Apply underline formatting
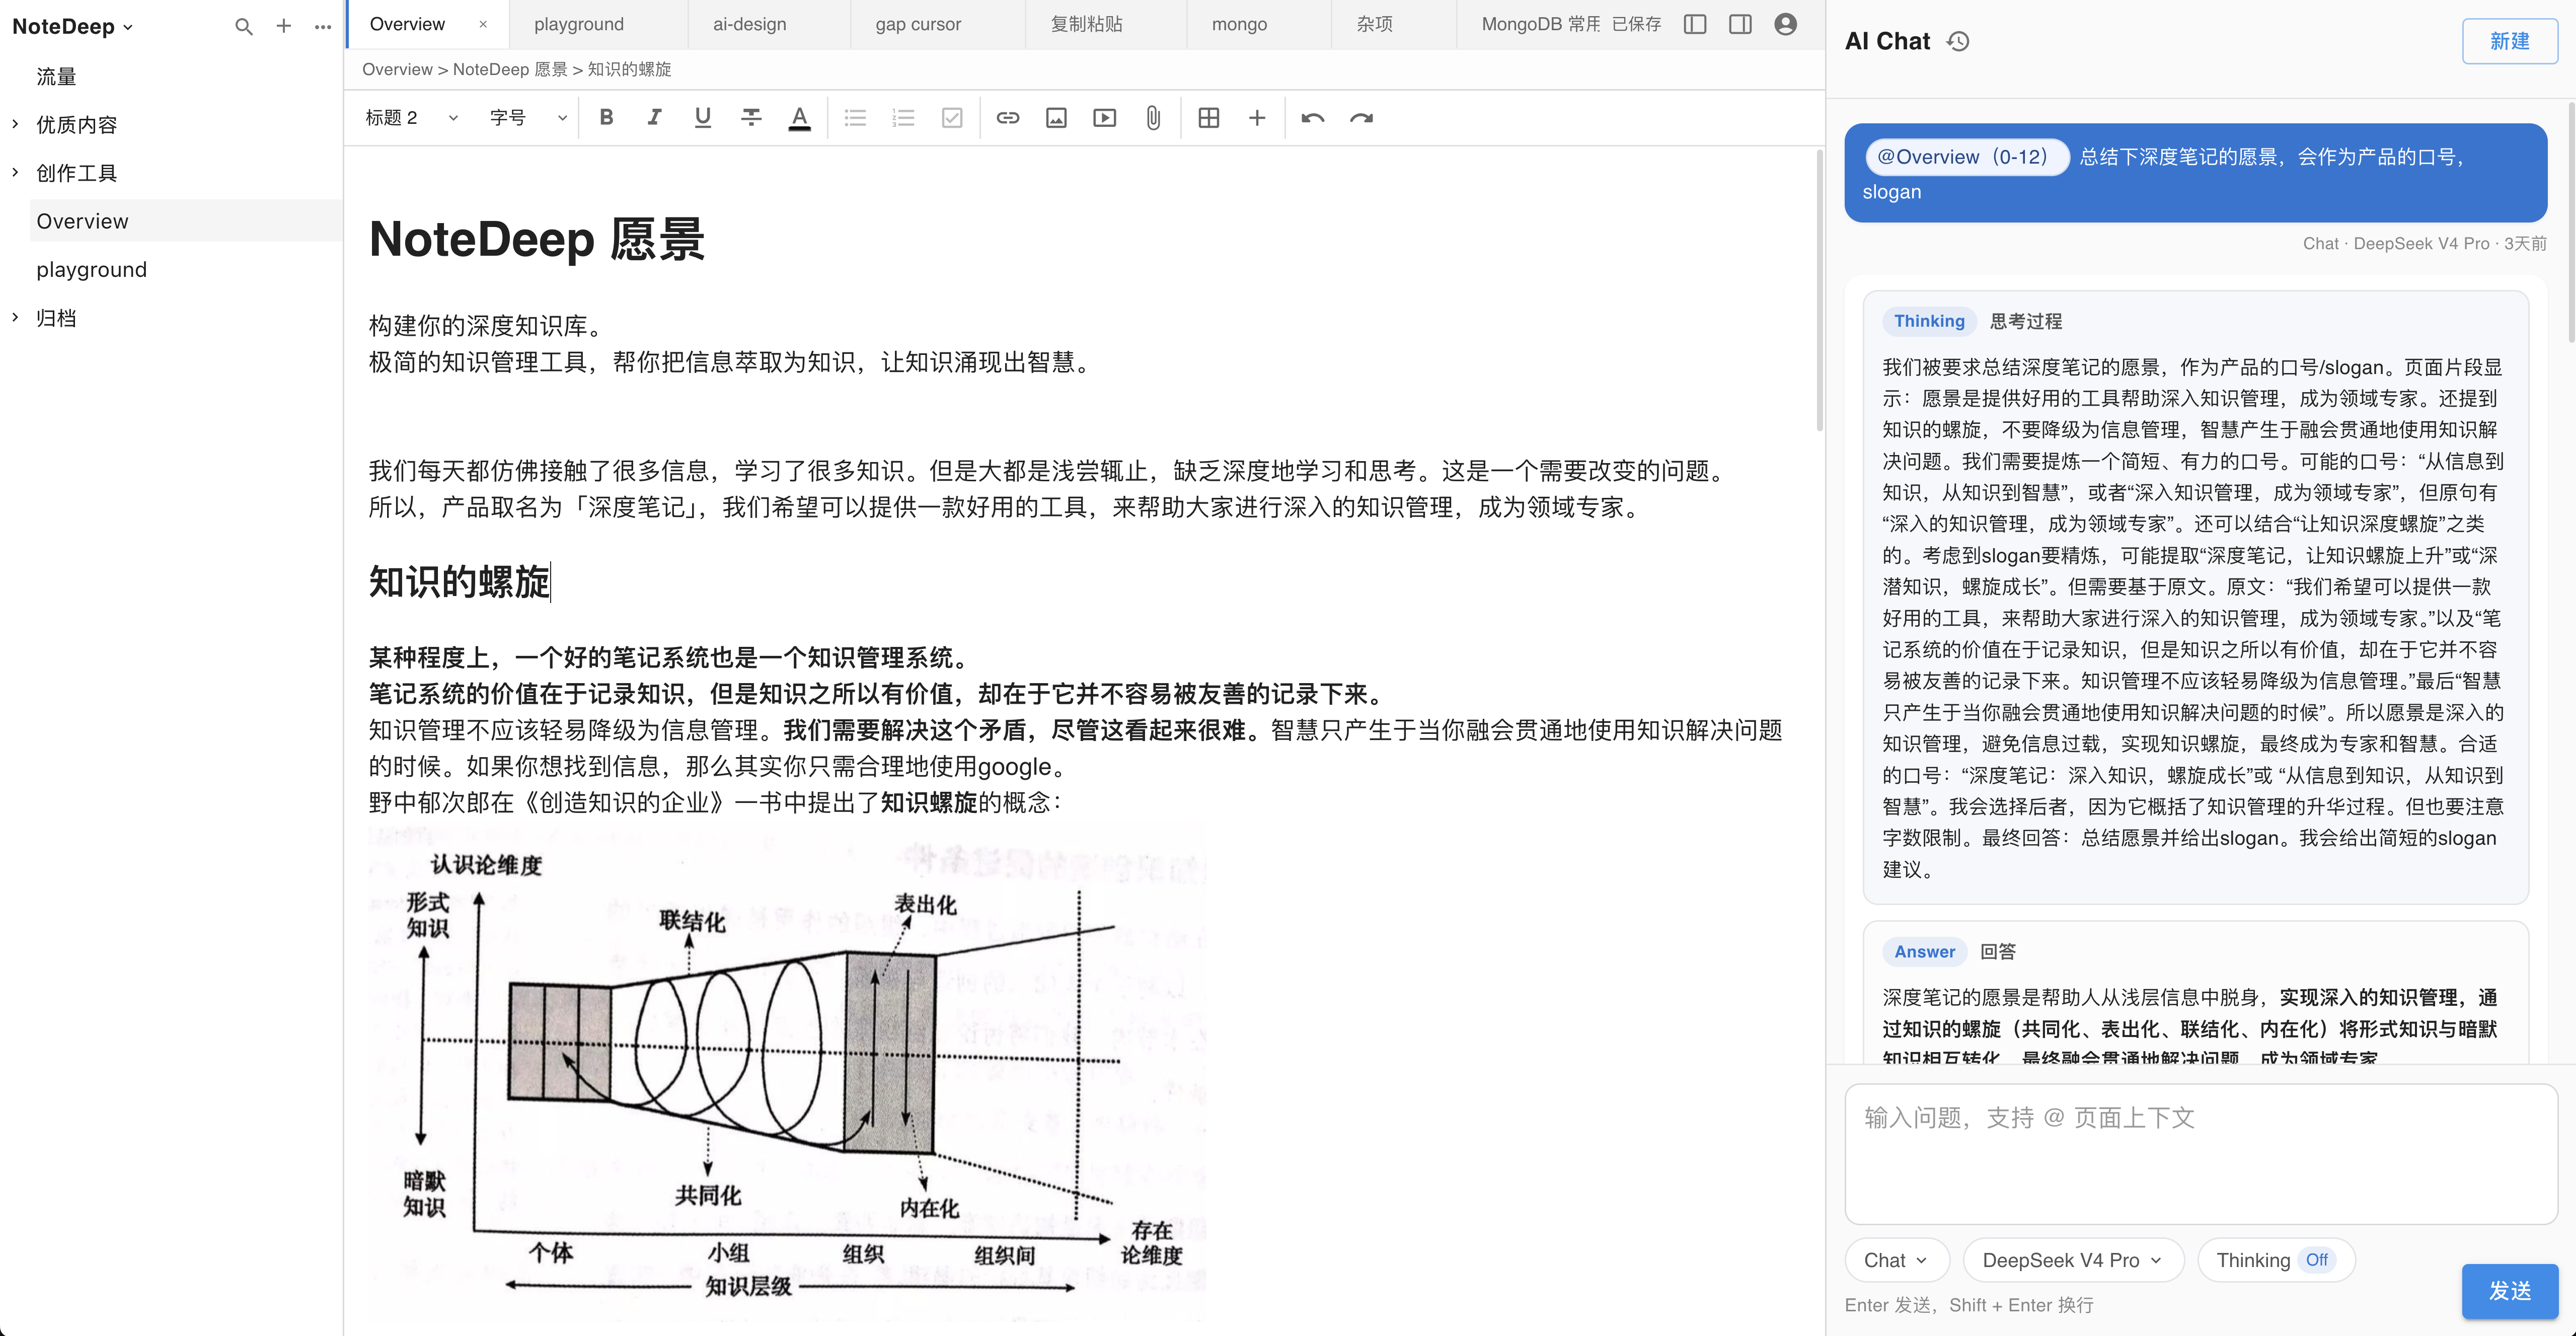 [x=703, y=118]
